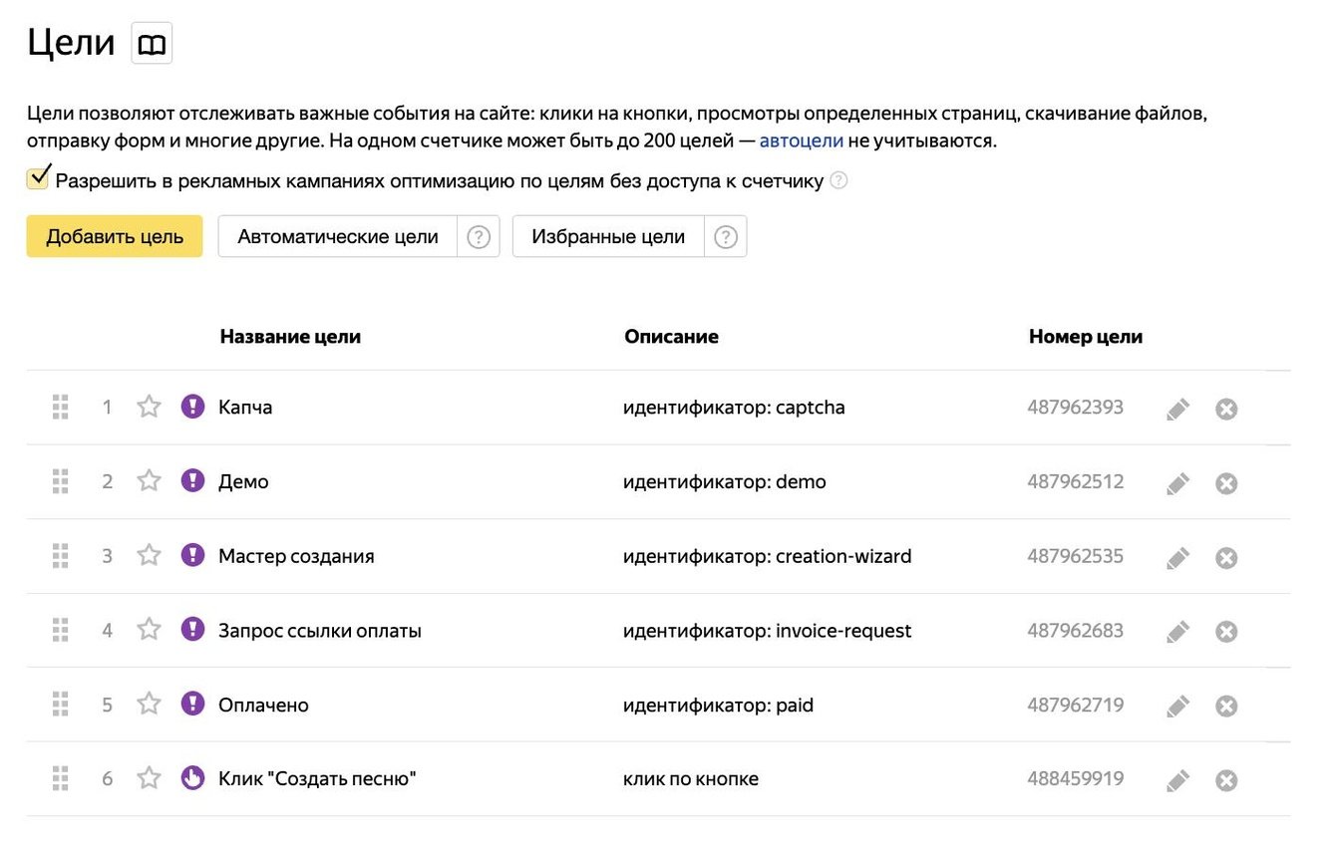Toggle favorite star for Демо goal
Viewport: 1336px width, 856px height.
149,481
